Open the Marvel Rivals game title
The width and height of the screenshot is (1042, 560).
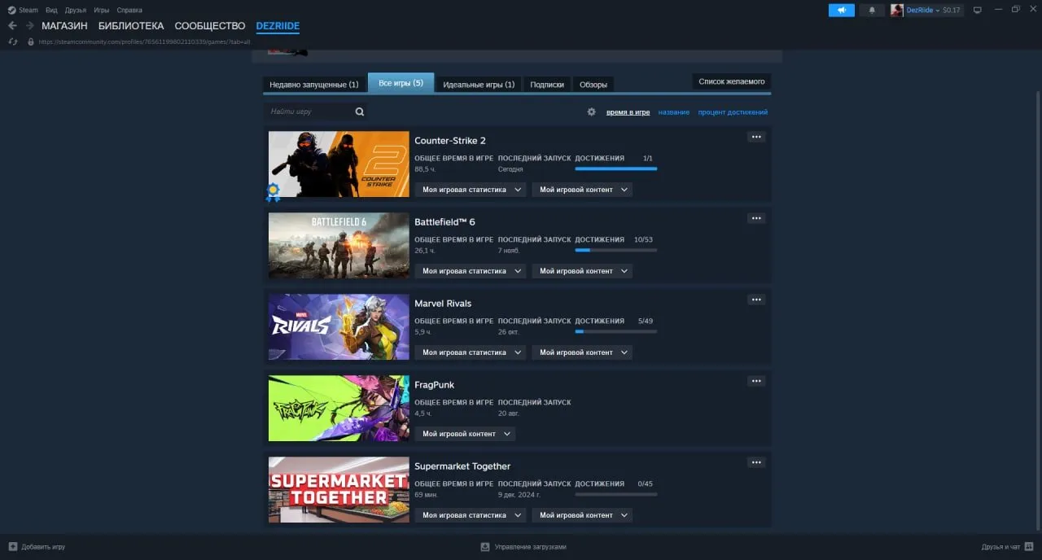[x=443, y=304]
